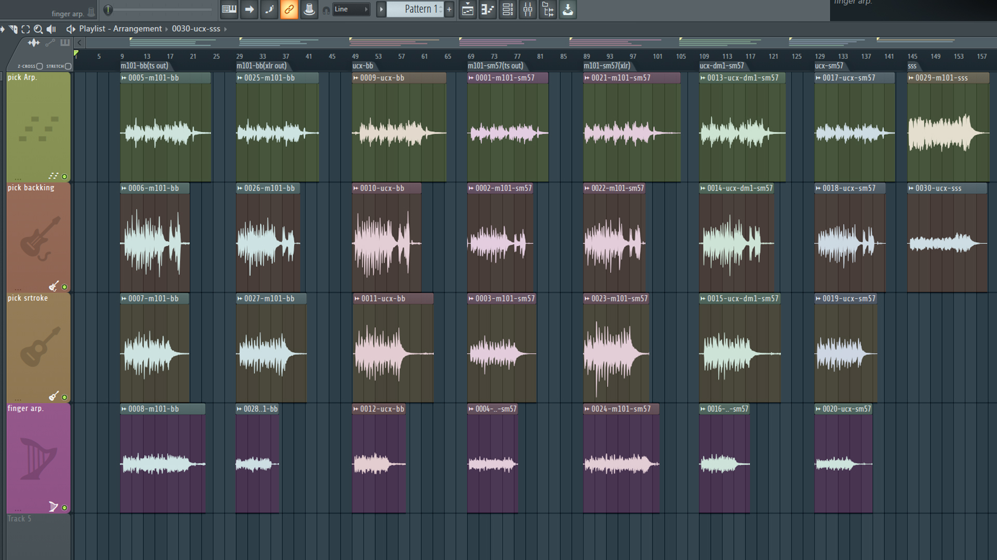Click the playlist Mute tool icon
997x560 pixels.
(51, 29)
